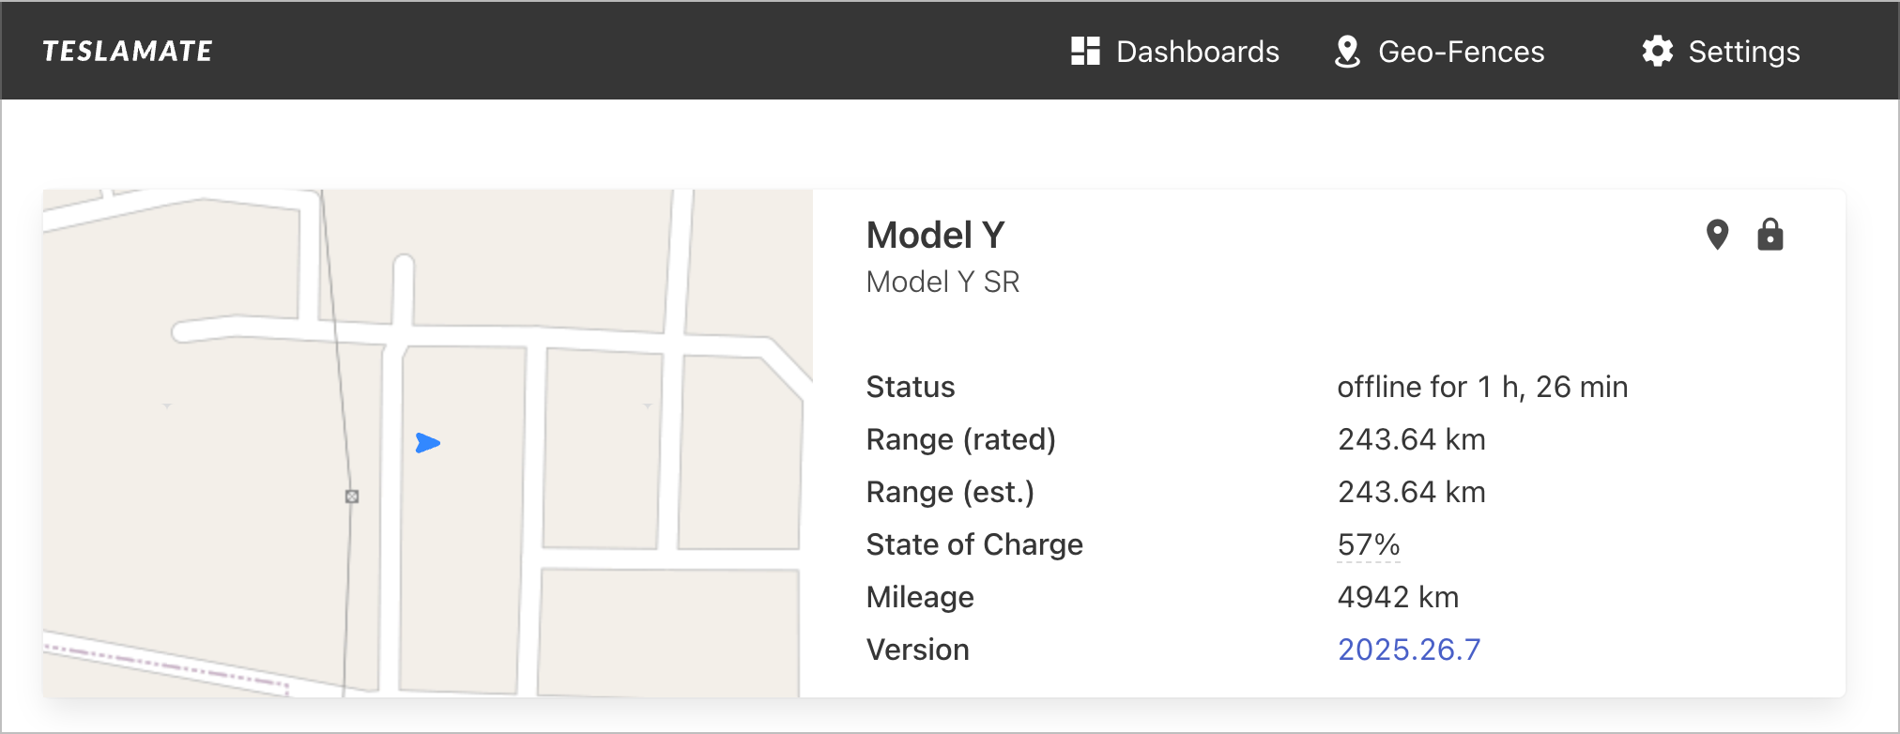Viewport: 1900px width, 734px height.
Task: Open the Dashboards menu
Action: pyautogui.click(x=1197, y=52)
